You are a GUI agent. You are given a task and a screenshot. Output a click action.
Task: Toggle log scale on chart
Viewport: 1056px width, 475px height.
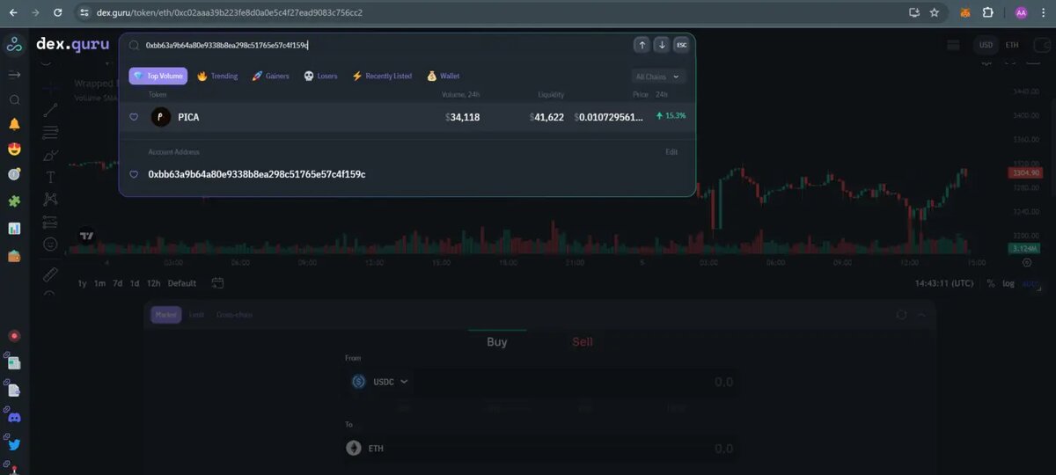click(1008, 283)
